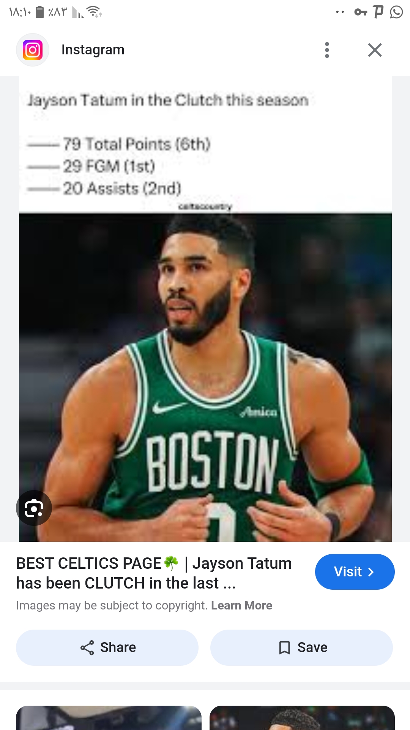Viewport: 410px width, 730px height.
Task: Select the left related image thumbnail
Action: pyautogui.click(x=109, y=718)
